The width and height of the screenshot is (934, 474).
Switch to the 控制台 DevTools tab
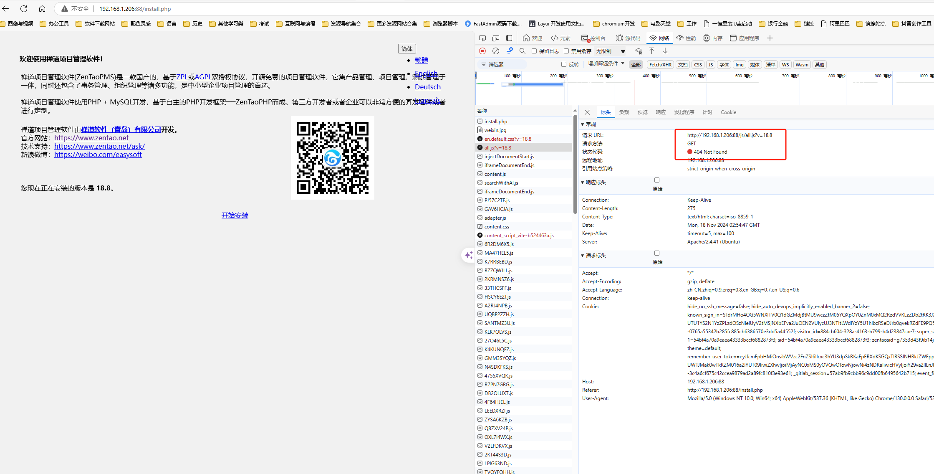point(593,38)
